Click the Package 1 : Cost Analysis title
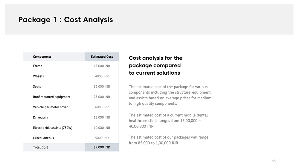Screen dimensions: 299x168 [x=65, y=20]
